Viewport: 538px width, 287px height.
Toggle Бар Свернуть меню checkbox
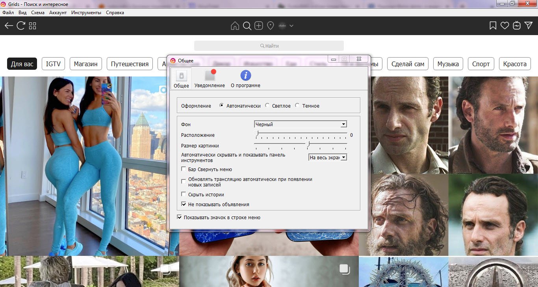(184, 169)
